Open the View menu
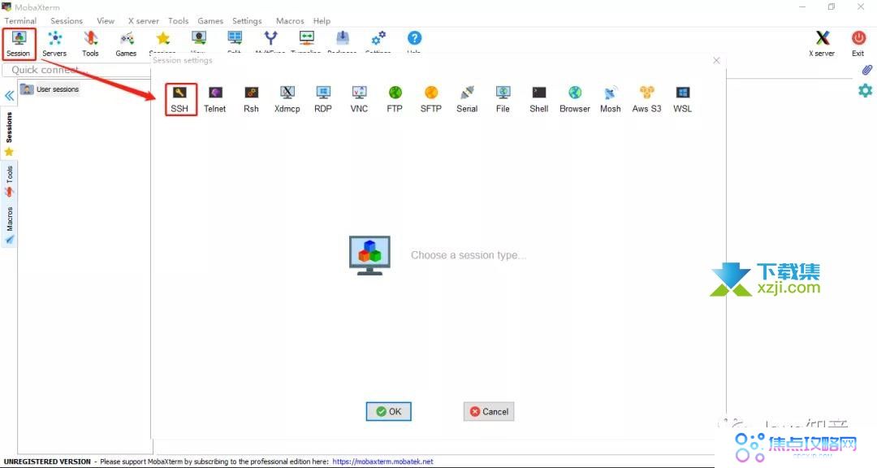 [106, 20]
